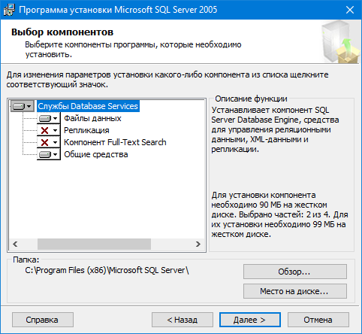
Task: Click the setup icon in the title bar
Action: pyautogui.click(x=9, y=10)
